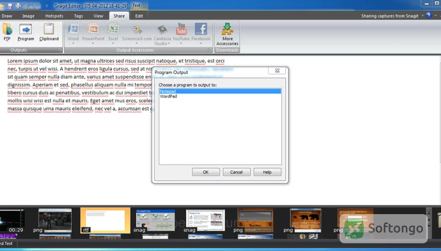Click the Text contextual tab in title bar
Screen dimensions: 441x251
point(136,6)
